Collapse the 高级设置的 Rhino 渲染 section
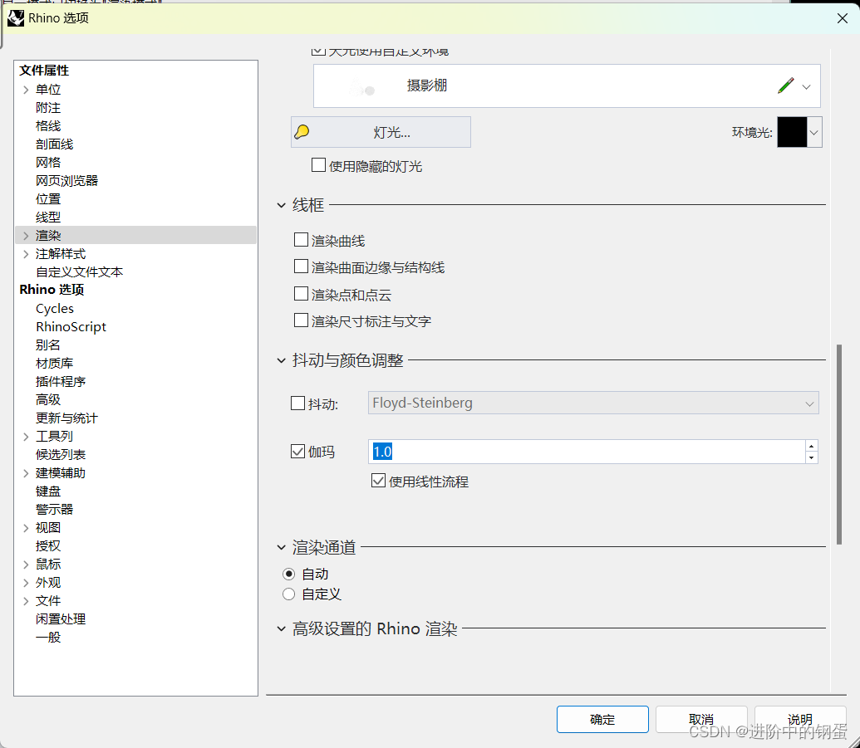This screenshot has height=748, width=860. [282, 629]
